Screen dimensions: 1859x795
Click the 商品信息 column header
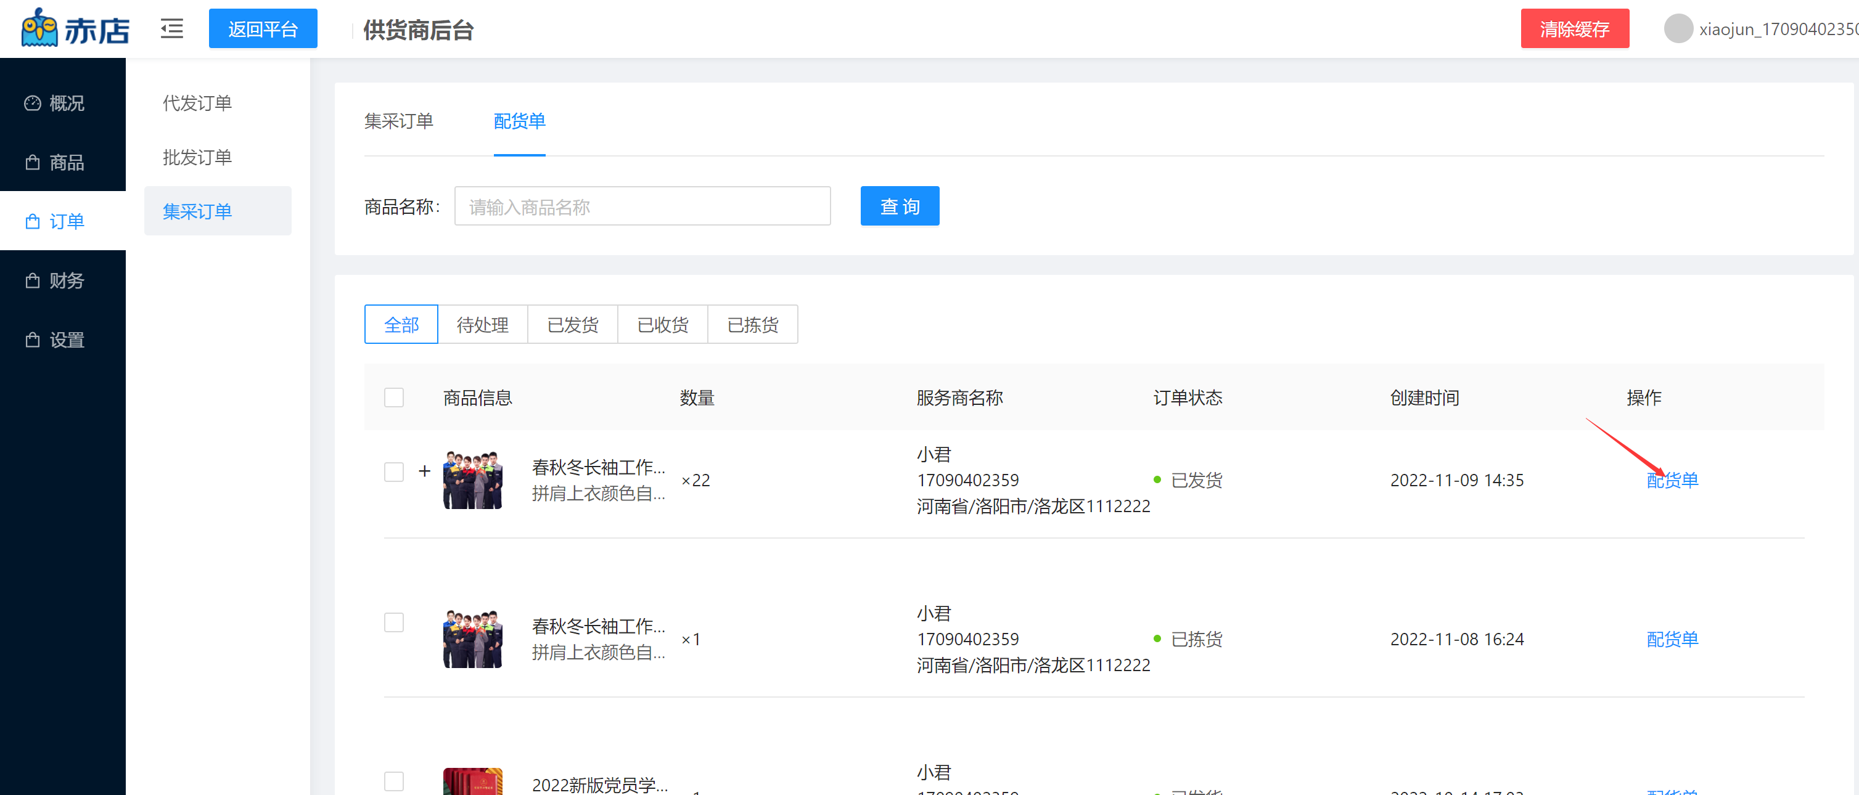[x=478, y=397]
